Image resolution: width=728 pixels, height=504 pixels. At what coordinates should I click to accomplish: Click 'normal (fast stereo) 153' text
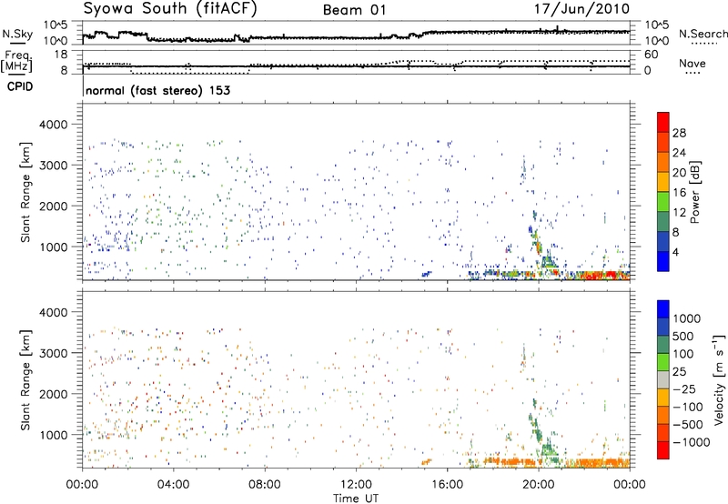[x=157, y=90]
